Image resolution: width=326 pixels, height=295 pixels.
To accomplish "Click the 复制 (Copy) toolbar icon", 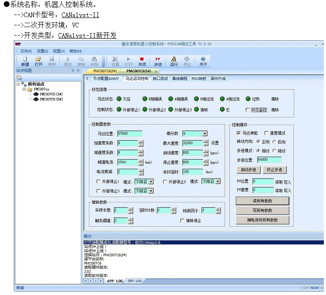I will (x=81, y=61).
